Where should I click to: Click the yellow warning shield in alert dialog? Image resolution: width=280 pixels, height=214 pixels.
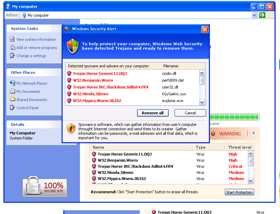coord(71,129)
